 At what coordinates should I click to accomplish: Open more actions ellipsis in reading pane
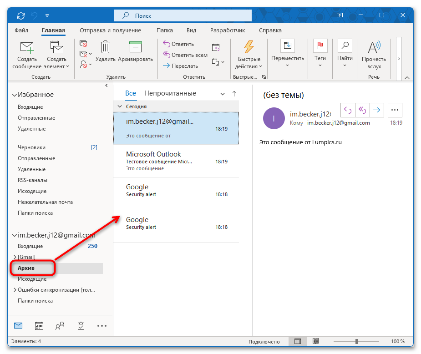pyautogui.click(x=395, y=110)
